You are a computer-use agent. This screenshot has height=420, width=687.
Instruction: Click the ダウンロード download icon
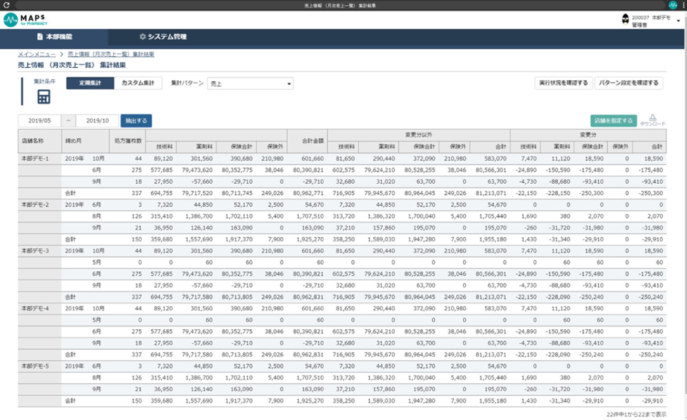653,120
